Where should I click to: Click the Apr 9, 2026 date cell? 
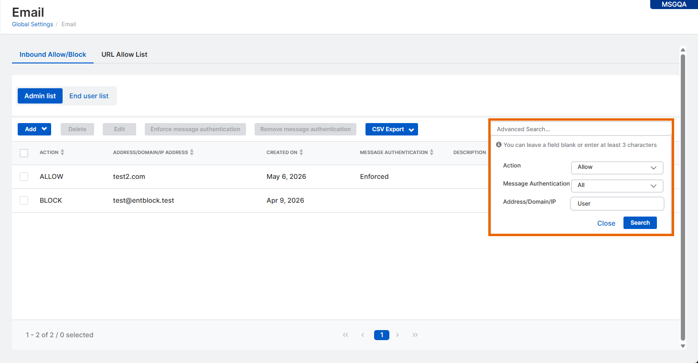pos(285,200)
